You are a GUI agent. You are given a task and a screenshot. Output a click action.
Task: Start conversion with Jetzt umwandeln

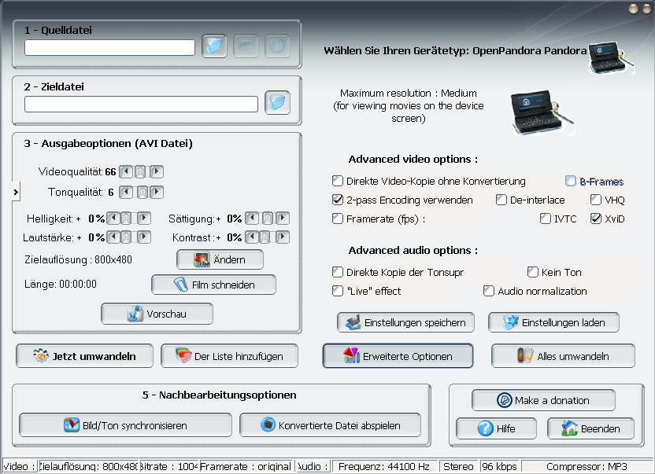point(83,356)
